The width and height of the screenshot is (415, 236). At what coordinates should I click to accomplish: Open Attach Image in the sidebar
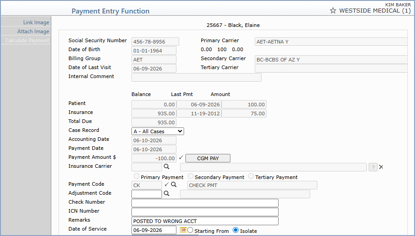point(33,31)
